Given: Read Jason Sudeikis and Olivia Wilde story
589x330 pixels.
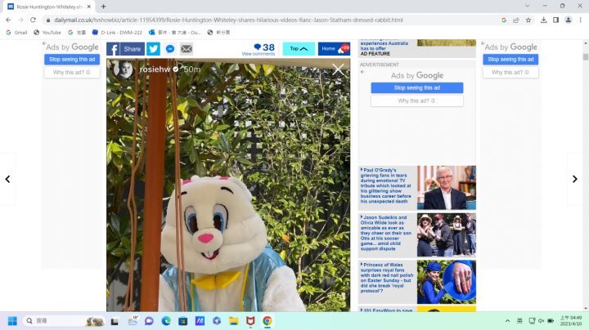Looking at the screenshot, I should point(386,233).
